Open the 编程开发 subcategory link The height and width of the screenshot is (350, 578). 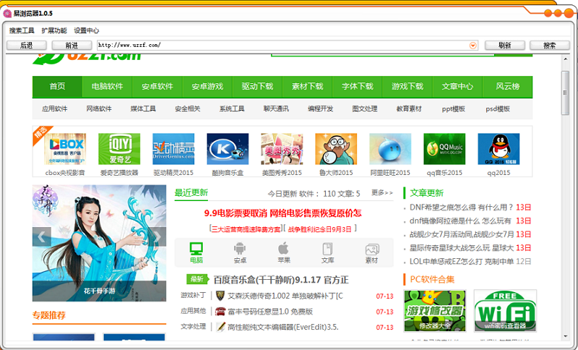(x=320, y=109)
